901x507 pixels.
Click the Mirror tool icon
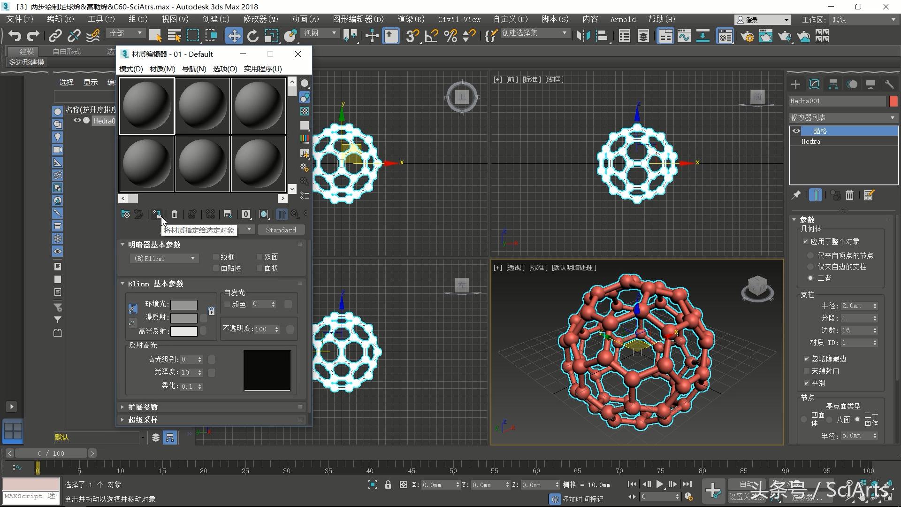coord(583,36)
